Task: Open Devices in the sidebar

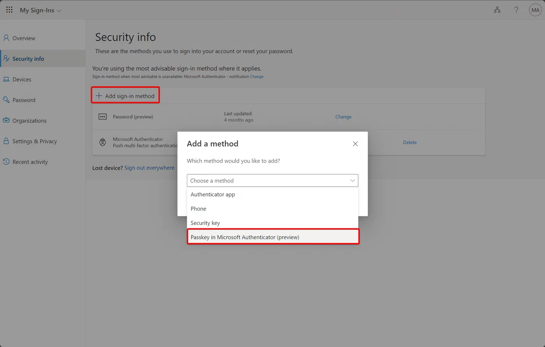Action: coord(43,79)
